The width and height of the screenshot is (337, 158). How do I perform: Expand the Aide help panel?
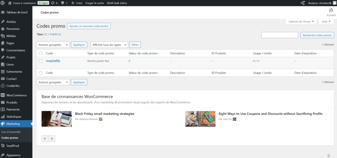click(326, 21)
